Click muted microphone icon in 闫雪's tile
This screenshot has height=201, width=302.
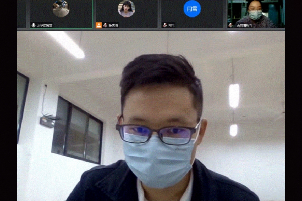coord(165,25)
